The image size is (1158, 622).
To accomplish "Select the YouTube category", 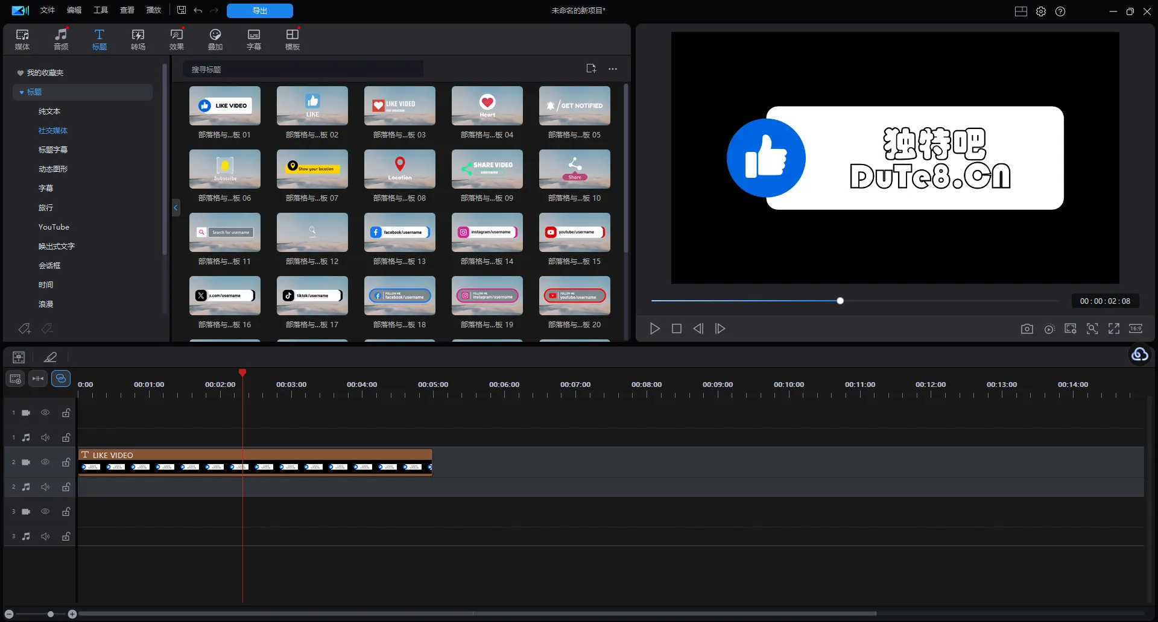I will (54, 227).
